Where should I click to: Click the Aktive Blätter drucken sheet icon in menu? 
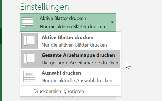pos(29,41)
